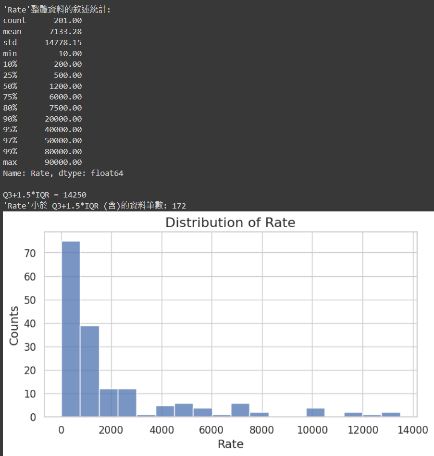This screenshot has height=456, width=434.
Task: Click the histogram bar near 7000
Action: pos(240,410)
